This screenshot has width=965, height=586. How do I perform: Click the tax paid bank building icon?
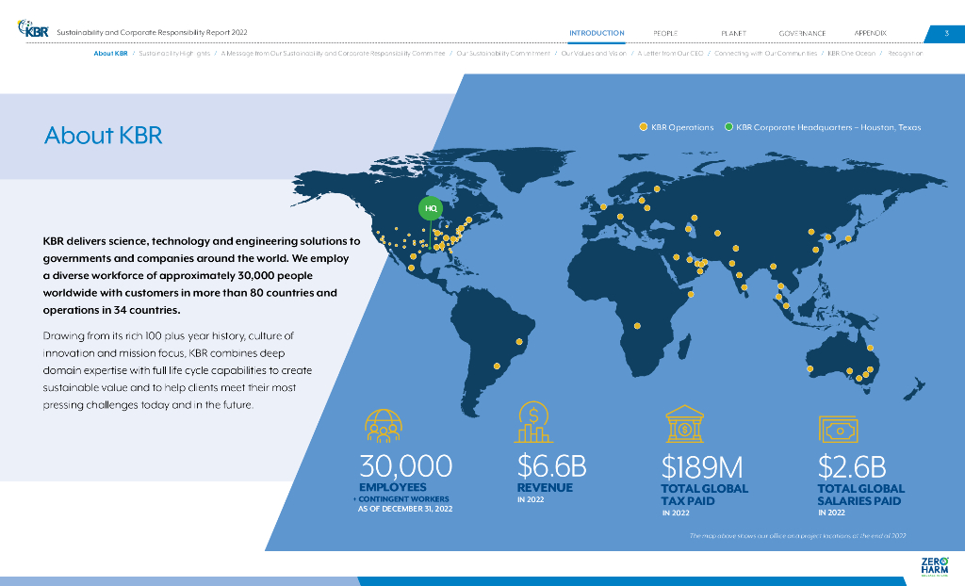click(x=684, y=425)
